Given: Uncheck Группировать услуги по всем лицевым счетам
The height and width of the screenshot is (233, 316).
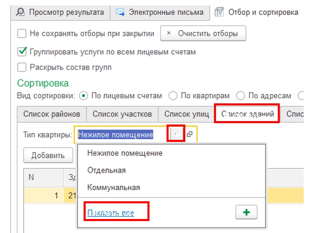Looking at the screenshot, I should tap(22, 52).
